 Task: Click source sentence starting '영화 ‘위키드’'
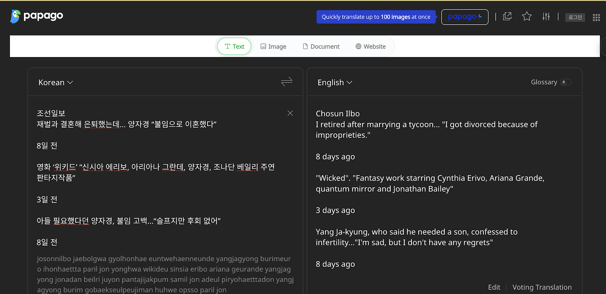click(x=156, y=172)
